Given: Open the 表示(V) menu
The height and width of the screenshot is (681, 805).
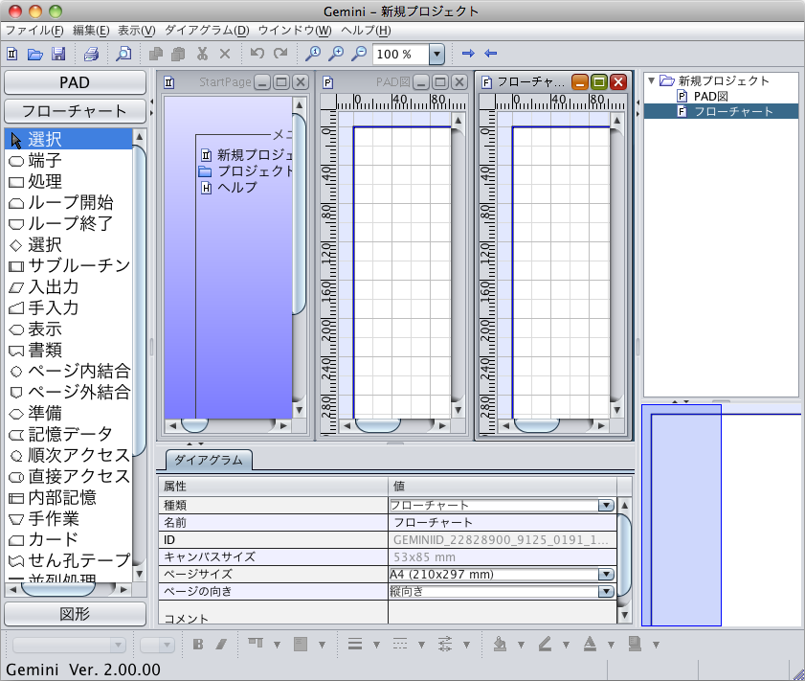Looking at the screenshot, I should coord(137,31).
